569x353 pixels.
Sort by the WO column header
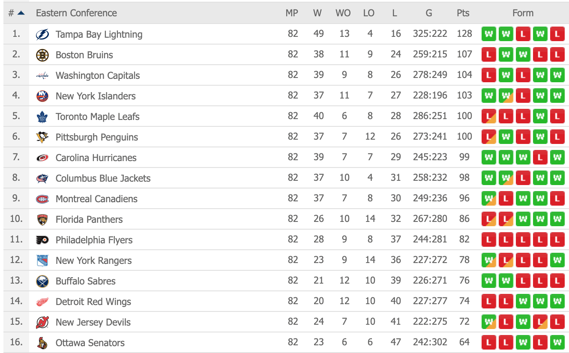click(x=343, y=13)
